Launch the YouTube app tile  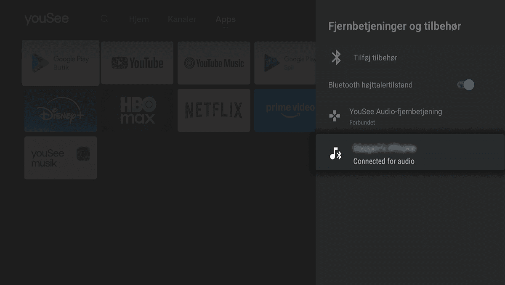click(x=137, y=63)
